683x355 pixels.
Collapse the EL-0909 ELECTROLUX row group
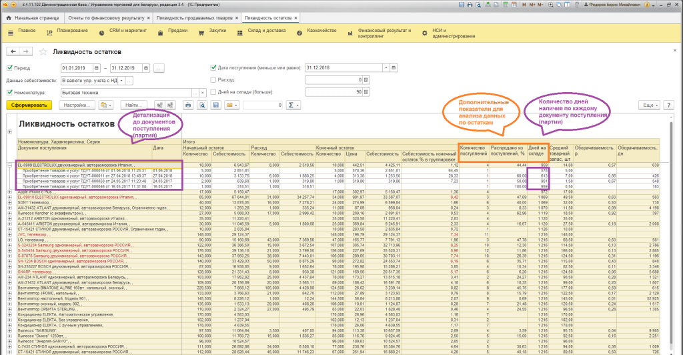tap(9, 164)
